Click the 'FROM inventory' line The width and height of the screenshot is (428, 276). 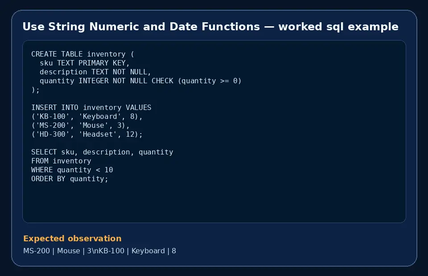coord(61,161)
